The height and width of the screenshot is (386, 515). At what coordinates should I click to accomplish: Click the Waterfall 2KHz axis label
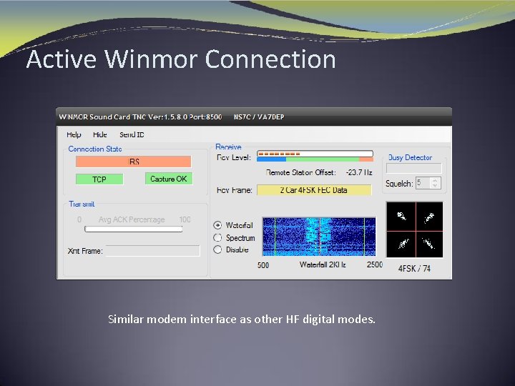322,264
